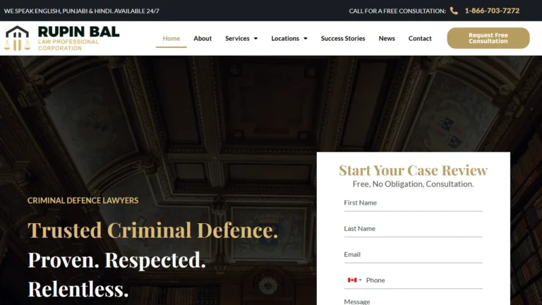542x305 pixels.
Task: Expand the Services dropdown arrow
Action: tap(255, 38)
